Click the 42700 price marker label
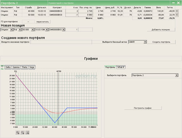This screenshot has width=182, height=138. pyautogui.click(x=59, y=71)
